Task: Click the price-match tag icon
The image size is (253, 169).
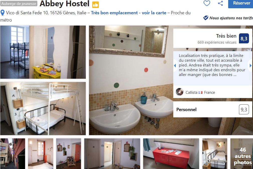Action: [206, 18]
